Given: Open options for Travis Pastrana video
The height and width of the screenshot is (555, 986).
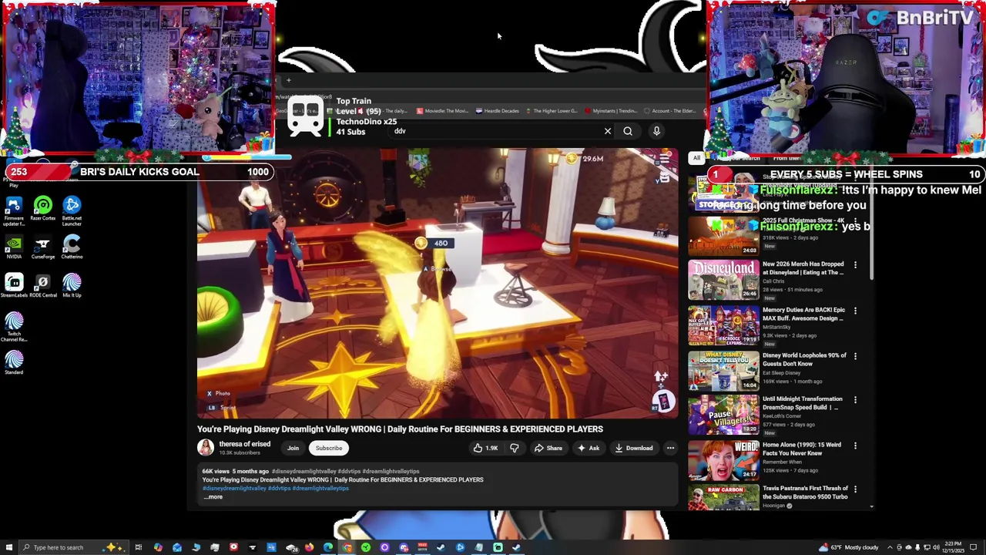Looking at the screenshot, I should (855, 489).
